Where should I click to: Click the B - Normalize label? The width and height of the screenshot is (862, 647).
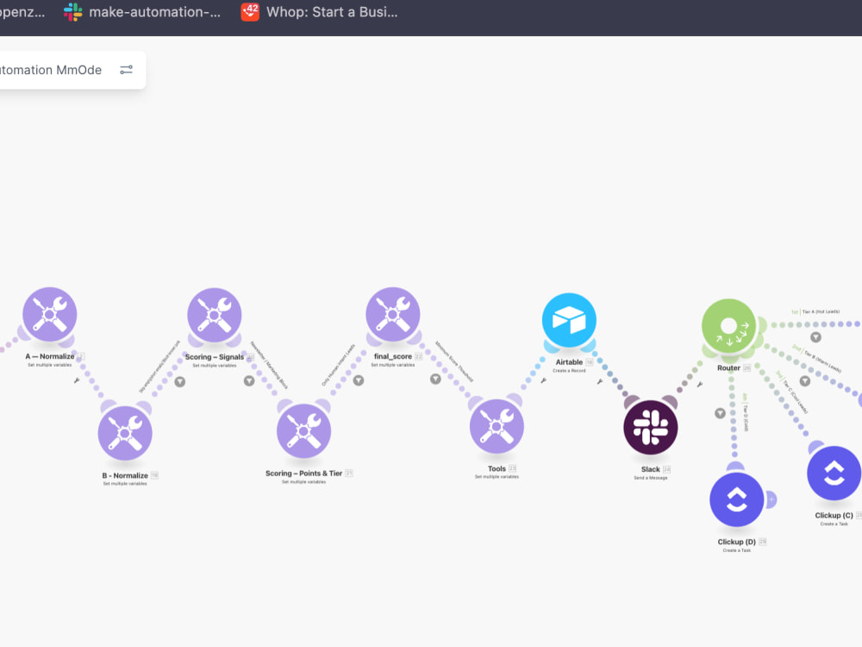click(x=125, y=475)
